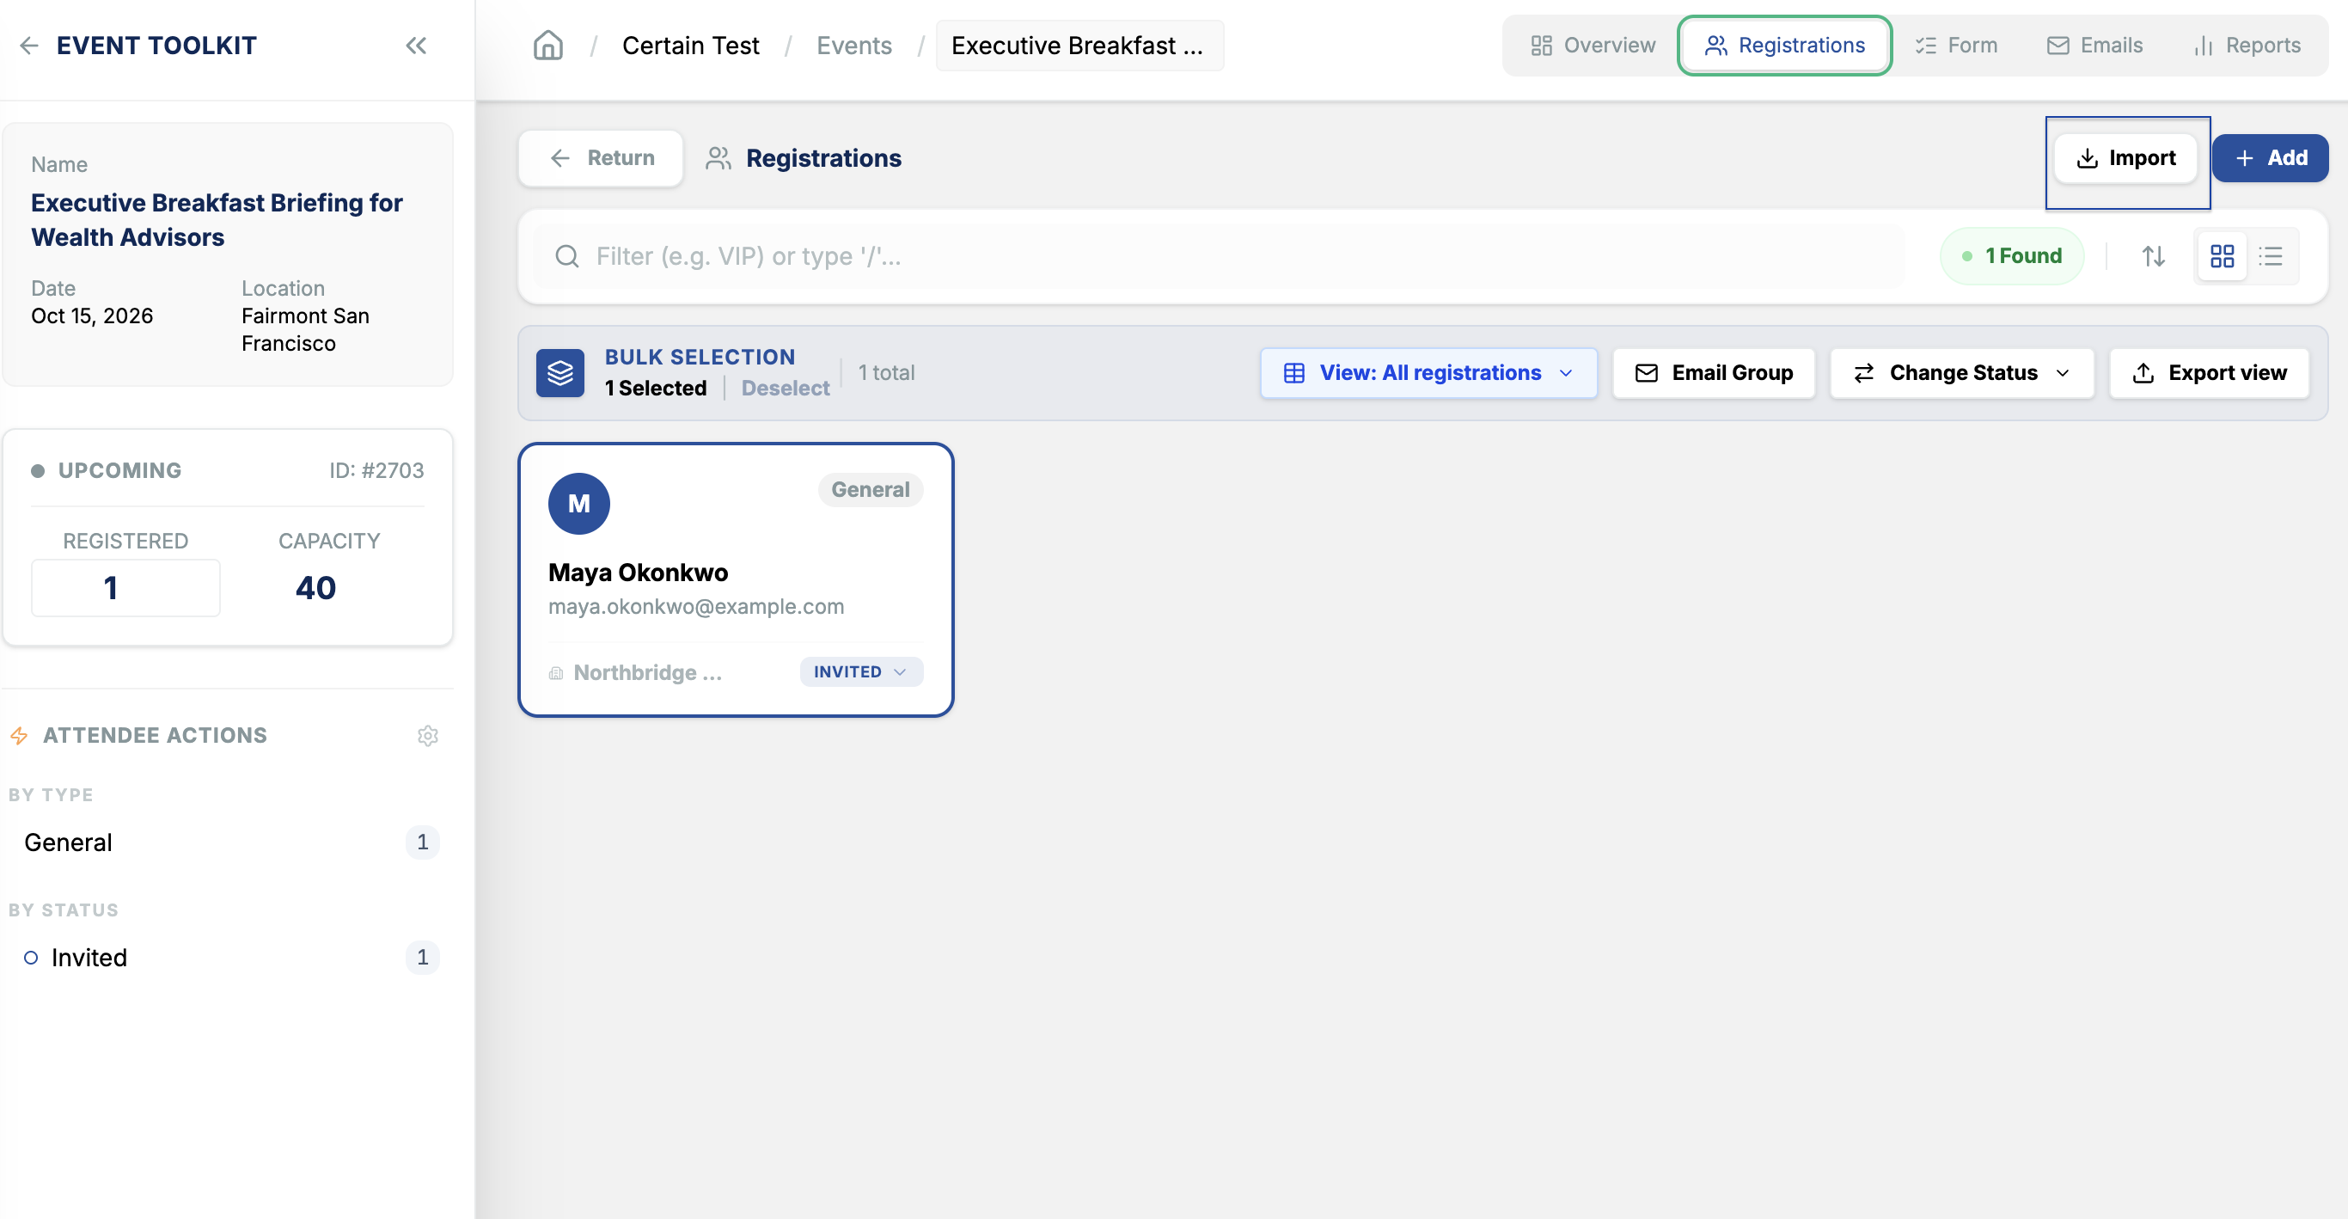2348x1219 pixels.
Task: Deselect the selected registration
Action: point(785,389)
